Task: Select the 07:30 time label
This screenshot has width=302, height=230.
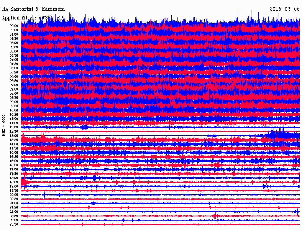Action: point(14,89)
